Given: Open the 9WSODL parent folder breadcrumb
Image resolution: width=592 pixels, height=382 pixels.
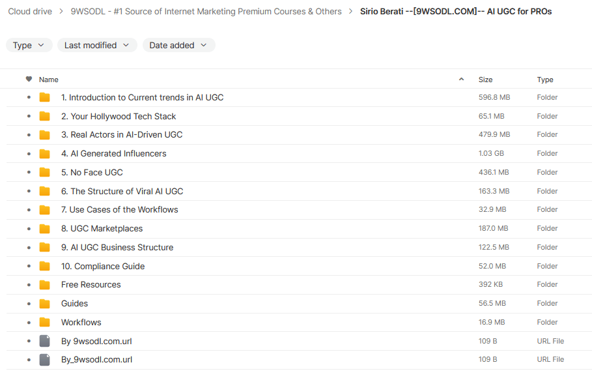Looking at the screenshot, I should coord(206,11).
